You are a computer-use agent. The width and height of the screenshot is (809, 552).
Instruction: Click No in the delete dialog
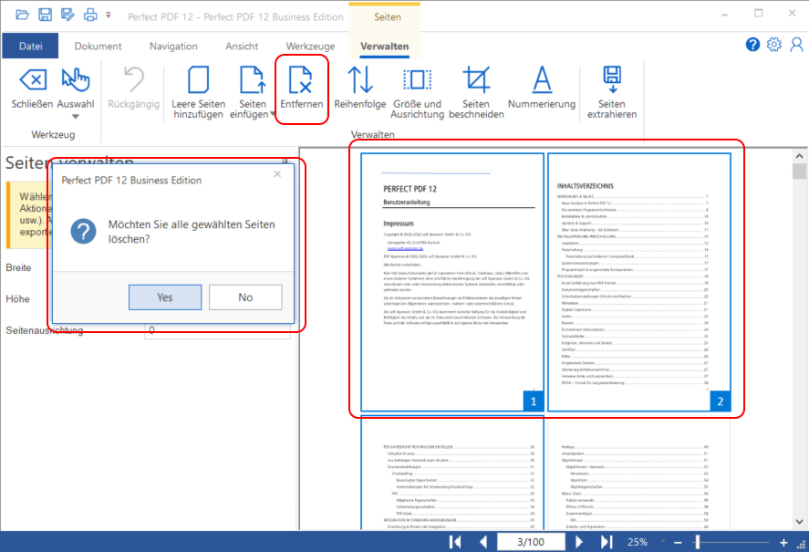point(244,297)
